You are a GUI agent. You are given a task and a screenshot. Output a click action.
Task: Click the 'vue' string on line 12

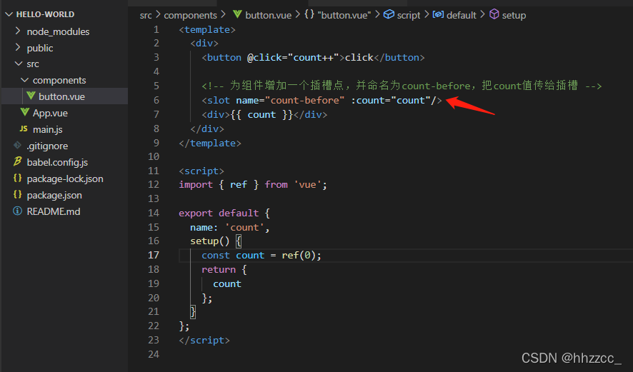point(307,185)
